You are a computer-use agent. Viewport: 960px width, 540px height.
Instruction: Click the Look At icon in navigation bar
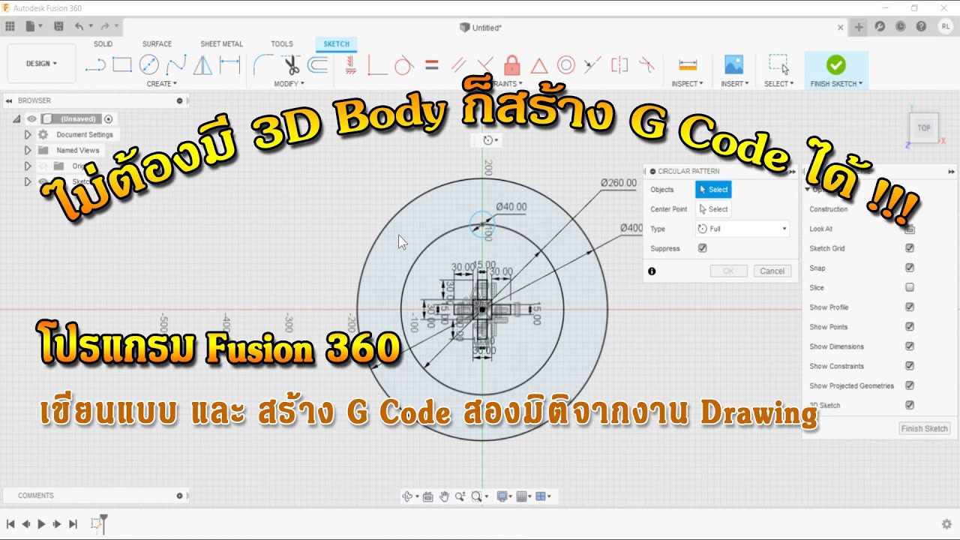coord(427,496)
